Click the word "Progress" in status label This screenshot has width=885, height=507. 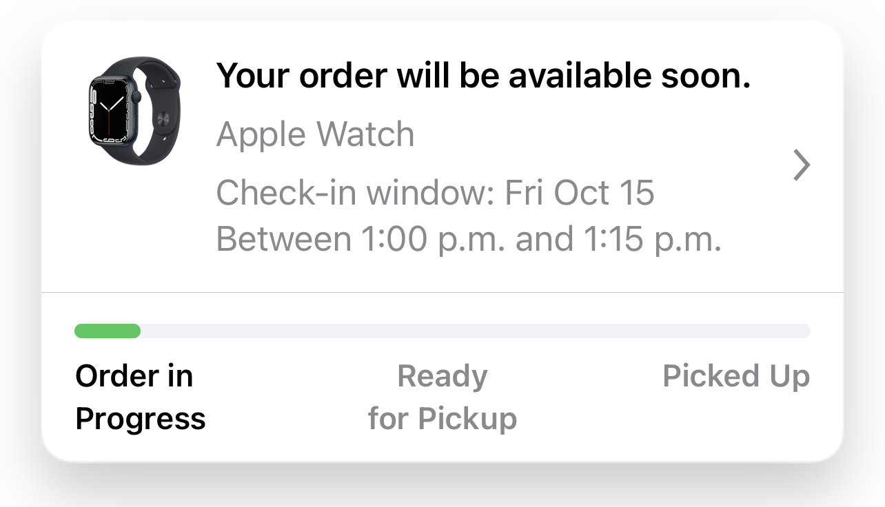pyautogui.click(x=140, y=418)
